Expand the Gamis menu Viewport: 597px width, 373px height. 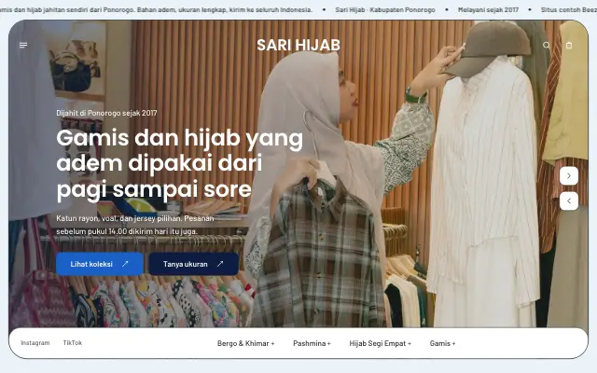pos(442,343)
